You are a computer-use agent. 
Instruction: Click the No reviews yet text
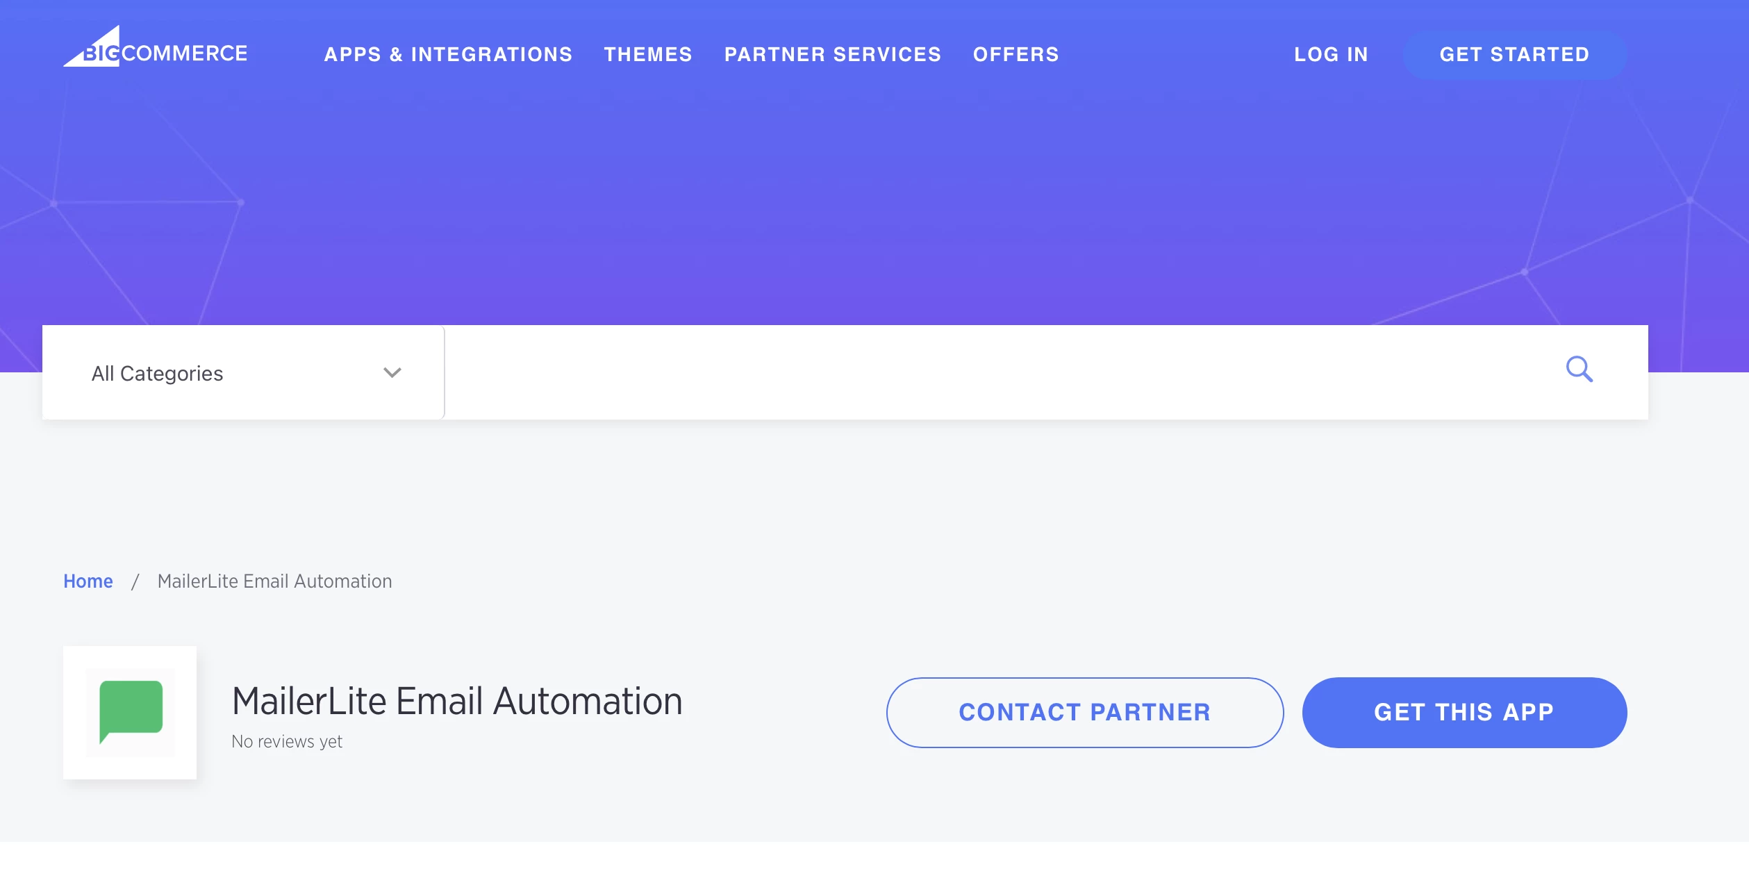287,741
